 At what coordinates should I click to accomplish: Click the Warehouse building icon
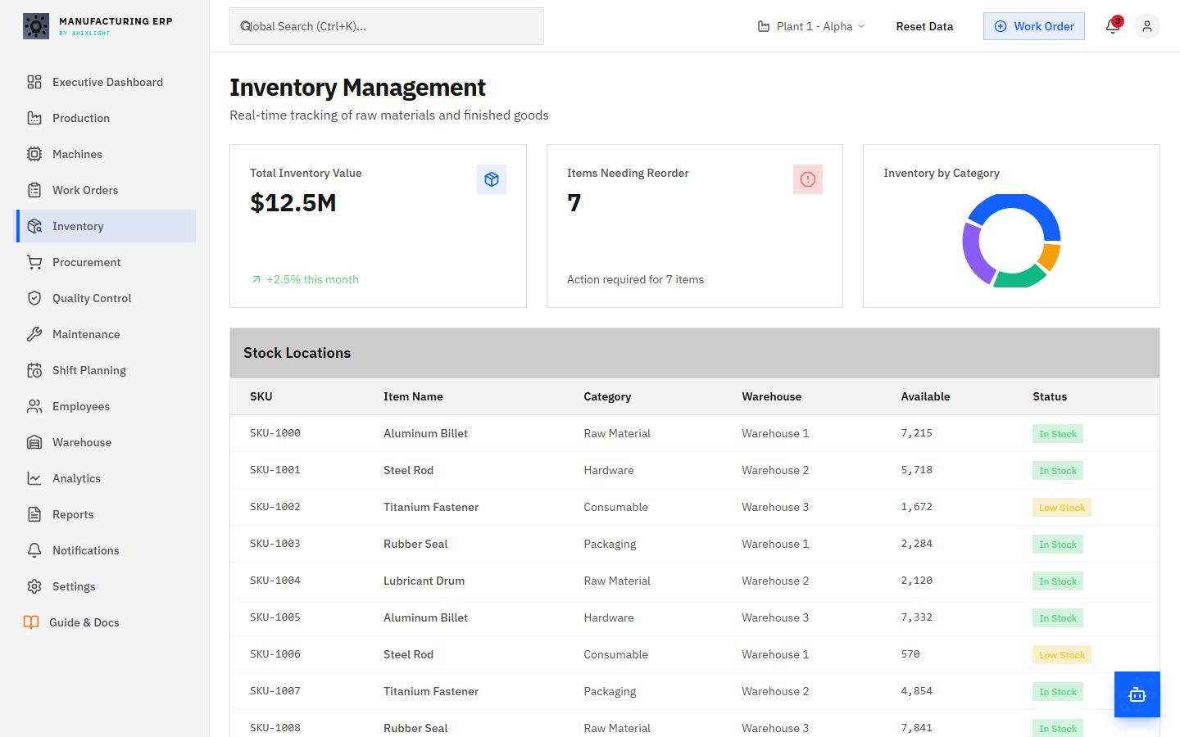34,442
